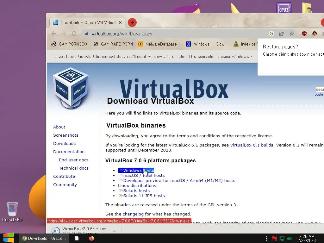Click the Solaris 11 IPS hosts link

pos(141,196)
